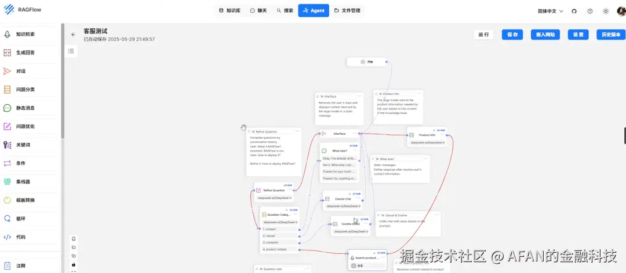Open the help question-mark icon
Screen dimensions: 626x273
589,11
